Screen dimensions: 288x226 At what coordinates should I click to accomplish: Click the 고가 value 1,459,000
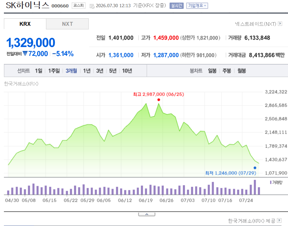166,38
